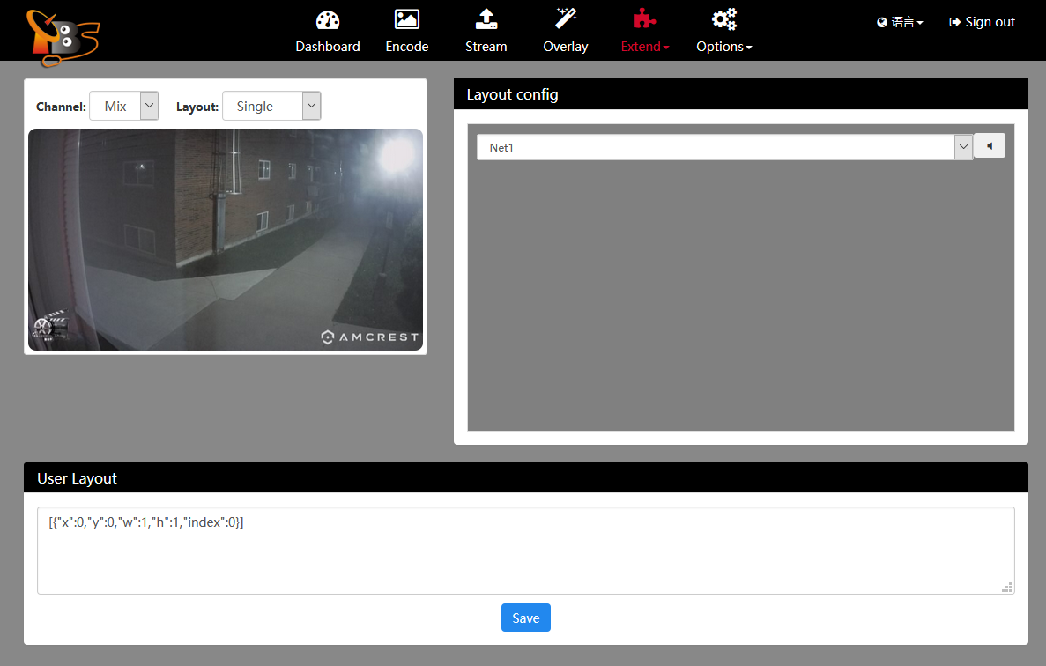Go to Stream menu label
This screenshot has height=666, width=1046.
[486, 47]
